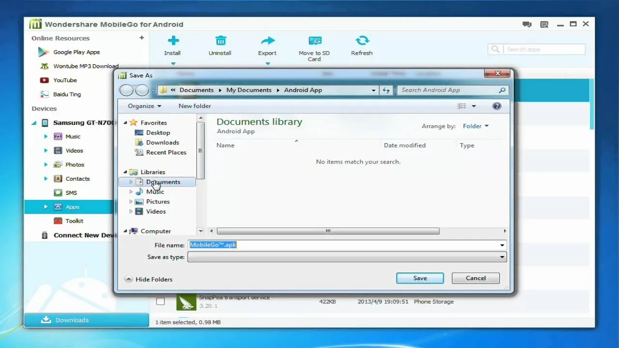This screenshot has width=619, height=348.
Task: Open the Organize menu
Action: pos(144,106)
